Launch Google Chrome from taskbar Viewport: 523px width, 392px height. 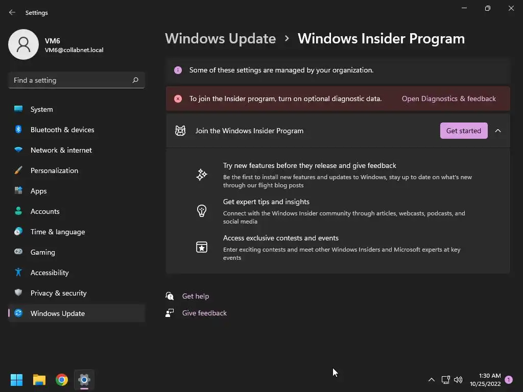click(62, 380)
